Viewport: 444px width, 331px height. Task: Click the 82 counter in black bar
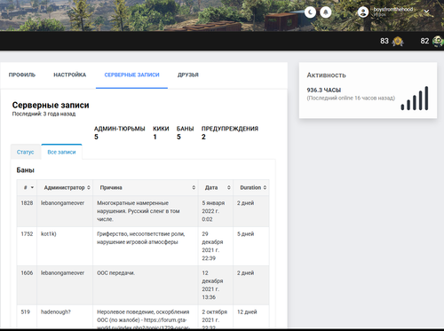click(424, 41)
